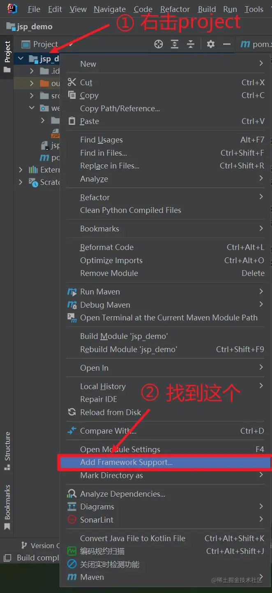Image resolution: width=272 pixels, height=593 pixels.
Task: Open the Refactor menu in menu bar
Action: point(175,9)
